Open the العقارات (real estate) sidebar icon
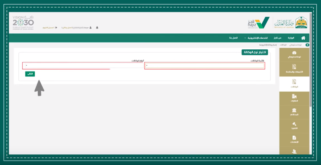This screenshot has height=165, width=321. tap(294, 98)
